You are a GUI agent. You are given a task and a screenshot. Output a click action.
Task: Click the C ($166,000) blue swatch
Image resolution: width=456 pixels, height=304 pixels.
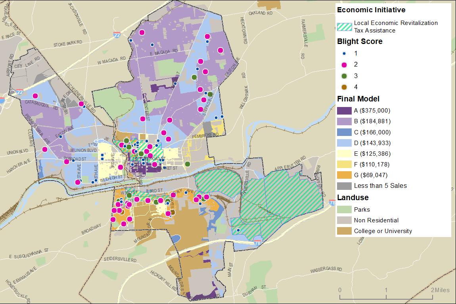coord(344,132)
